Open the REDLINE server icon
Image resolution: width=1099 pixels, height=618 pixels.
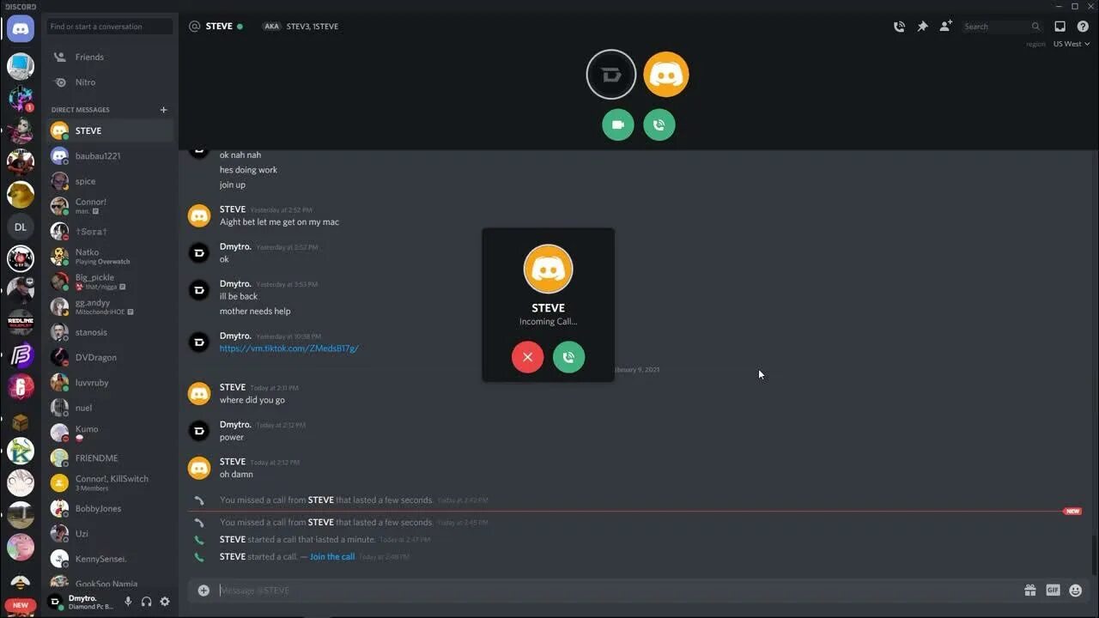21,324
